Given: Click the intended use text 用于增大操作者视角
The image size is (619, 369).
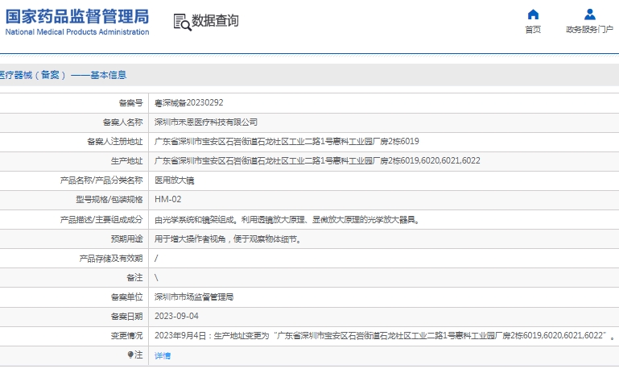Looking at the screenshot, I should click(x=228, y=238).
